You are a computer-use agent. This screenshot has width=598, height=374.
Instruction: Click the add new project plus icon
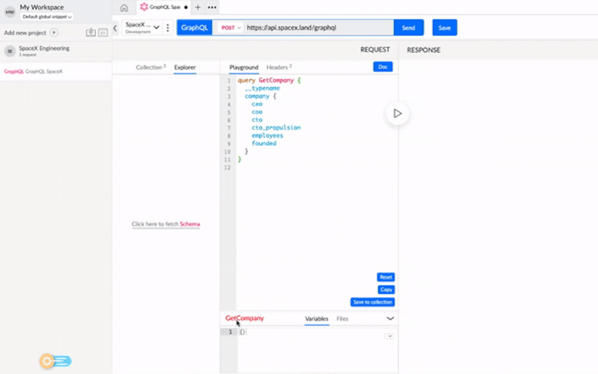pos(54,33)
